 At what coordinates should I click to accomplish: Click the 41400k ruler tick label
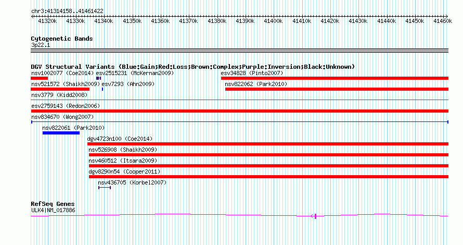pos(273,21)
